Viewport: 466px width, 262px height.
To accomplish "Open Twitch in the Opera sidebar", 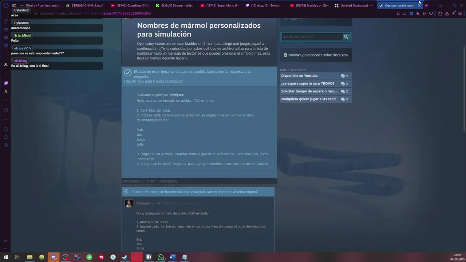I will [6, 83].
